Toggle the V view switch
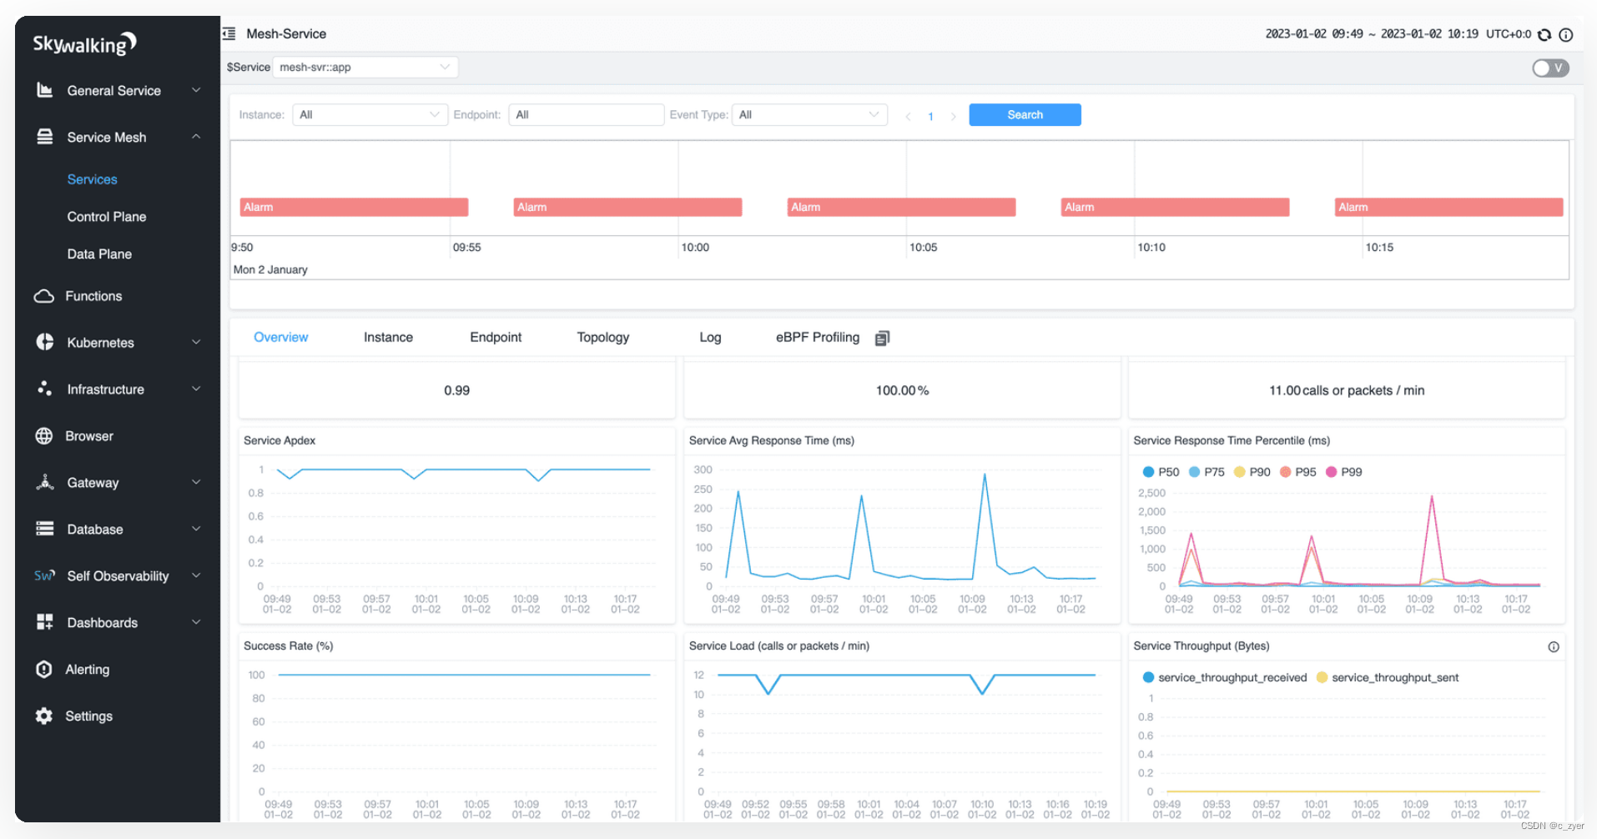Viewport: 1597px width, 839px height. click(1550, 68)
